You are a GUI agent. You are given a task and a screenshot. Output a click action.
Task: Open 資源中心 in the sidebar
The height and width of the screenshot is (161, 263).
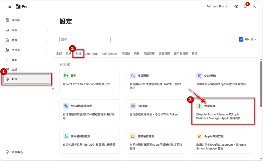click(17, 152)
